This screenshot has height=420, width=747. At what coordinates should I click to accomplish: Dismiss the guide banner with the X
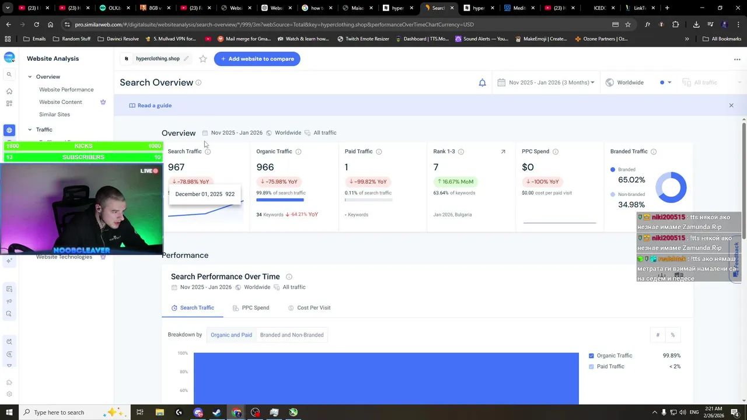[x=731, y=106]
